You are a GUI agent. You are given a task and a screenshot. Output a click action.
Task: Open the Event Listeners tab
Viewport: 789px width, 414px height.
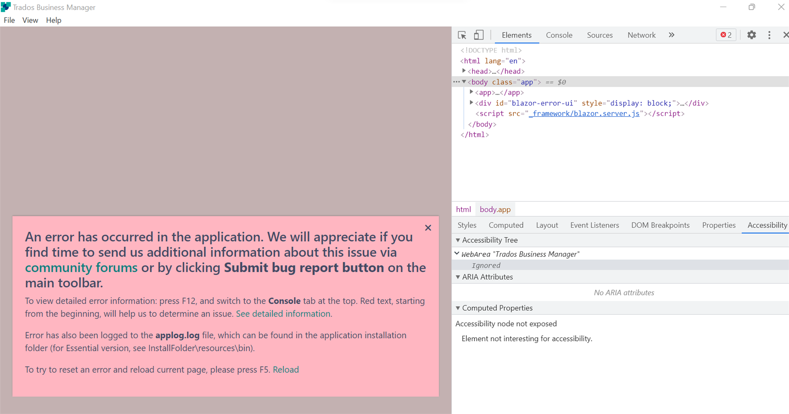595,225
